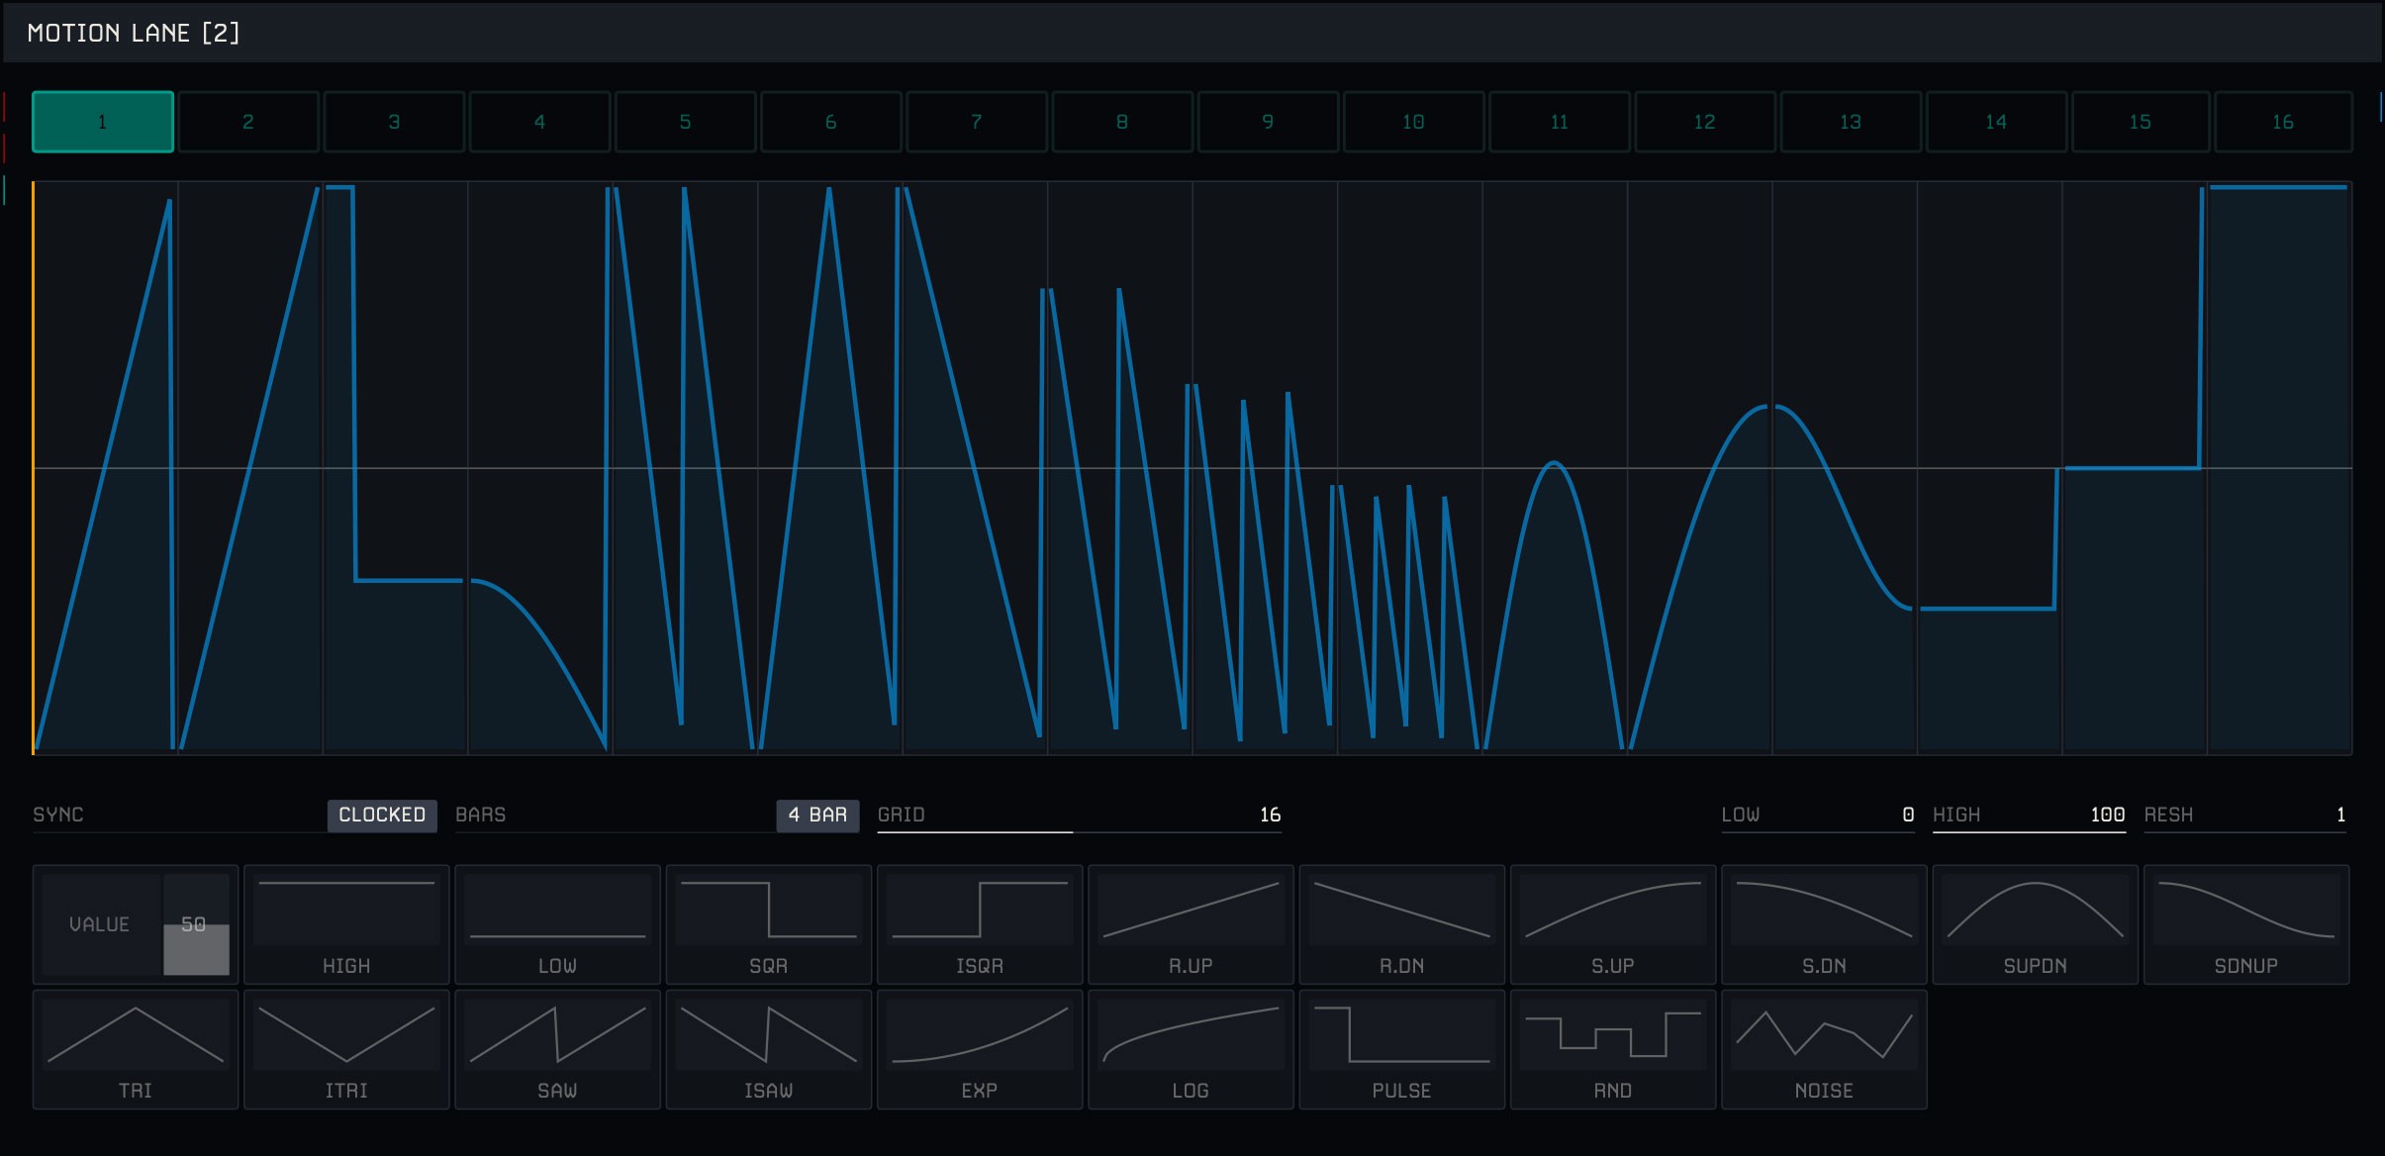Apply the TRI triangle shape
The image size is (2385, 1156).
(x=136, y=1048)
